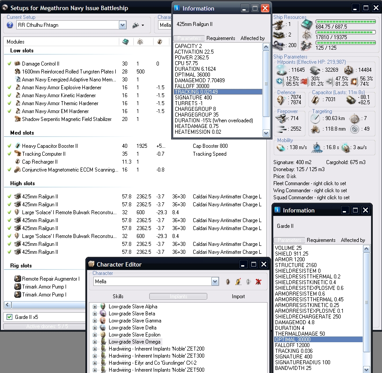The image size is (382, 373).
Task: Click the Heavy Capacitor Booster II module icon
Action: point(17,146)
